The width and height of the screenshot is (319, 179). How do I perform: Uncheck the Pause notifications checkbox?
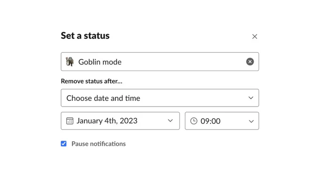(64, 143)
